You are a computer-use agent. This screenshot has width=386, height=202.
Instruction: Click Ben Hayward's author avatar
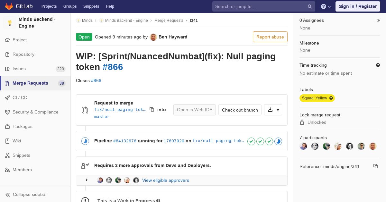153,37
